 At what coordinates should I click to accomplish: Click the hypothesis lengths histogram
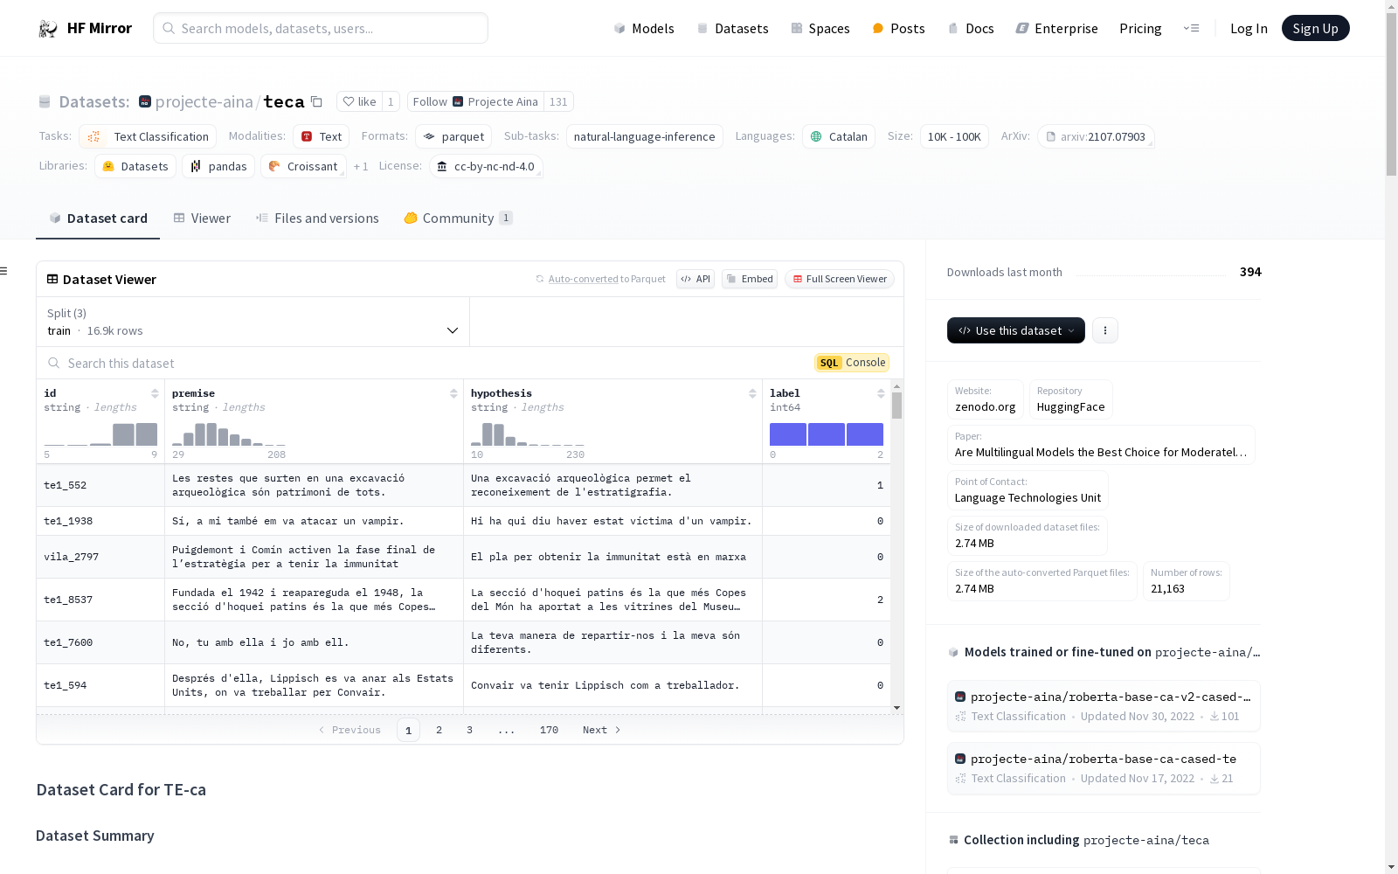click(x=528, y=434)
